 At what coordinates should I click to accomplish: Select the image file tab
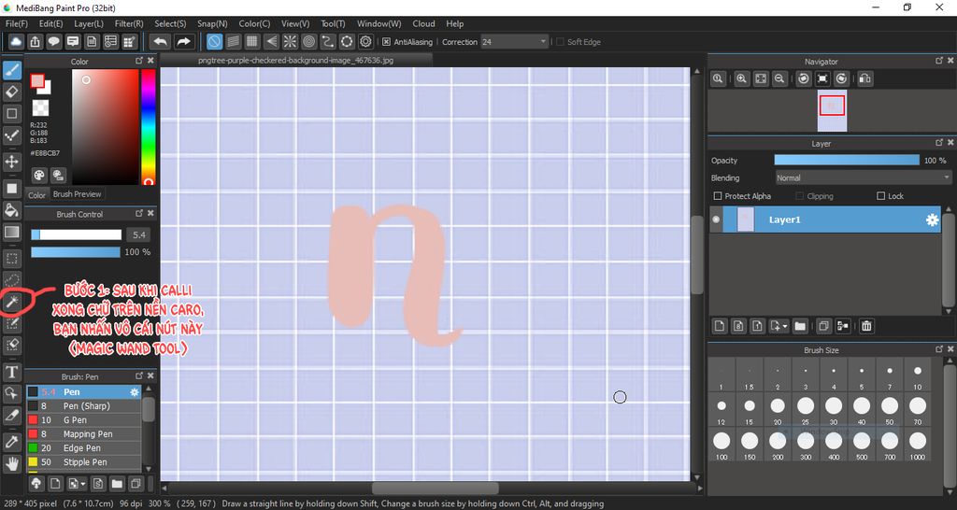[298, 61]
